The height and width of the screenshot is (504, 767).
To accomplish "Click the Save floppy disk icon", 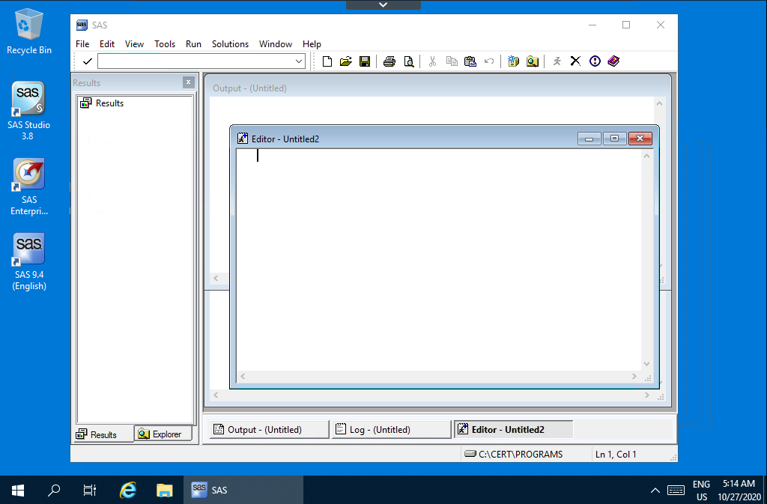I will [365, 61].
